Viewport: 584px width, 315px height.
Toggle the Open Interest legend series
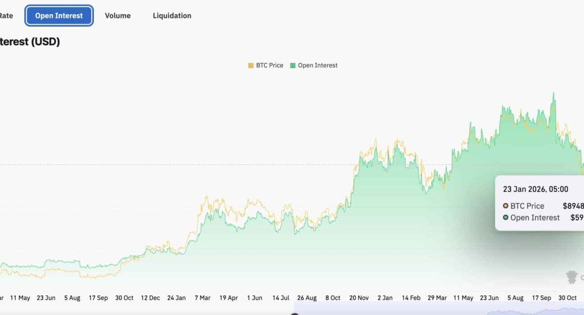coord(317,65)
